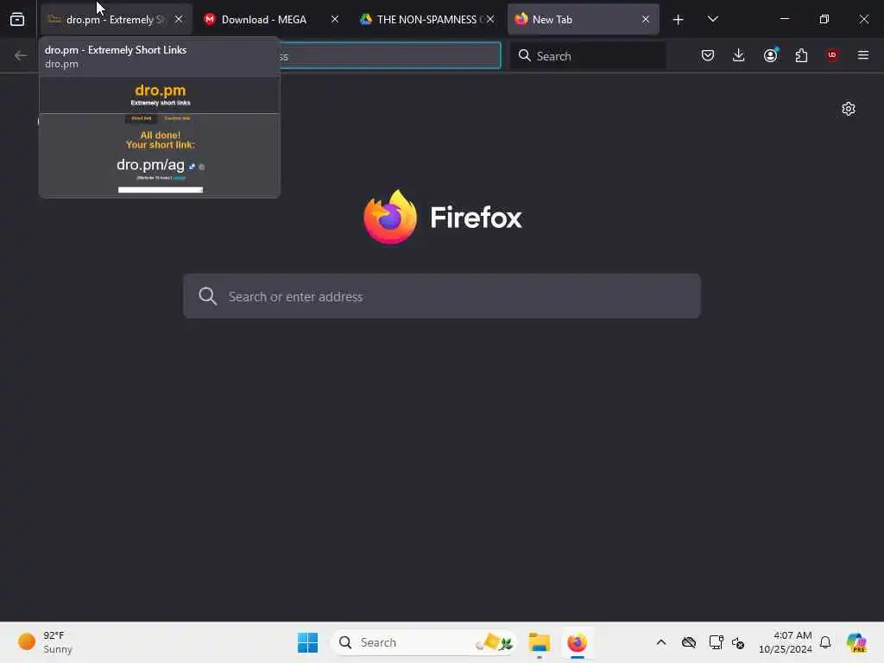The height and width of the screenshot is (663, 884).
Task: Open the Windows Start menu
Action: [308, 642]
